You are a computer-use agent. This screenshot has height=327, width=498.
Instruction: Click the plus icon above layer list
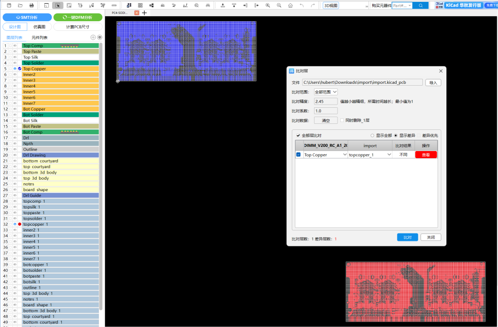tap(93, 37)
